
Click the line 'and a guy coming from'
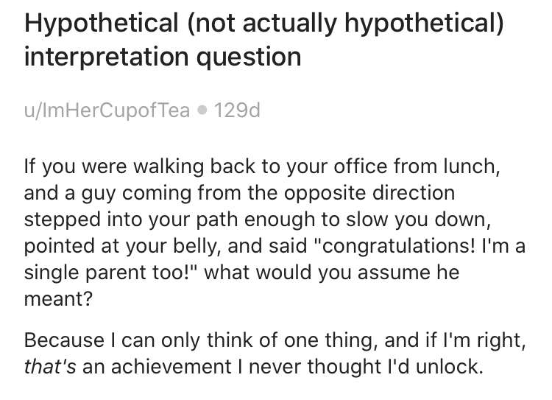pyautogui.click(x=132, y=193)
